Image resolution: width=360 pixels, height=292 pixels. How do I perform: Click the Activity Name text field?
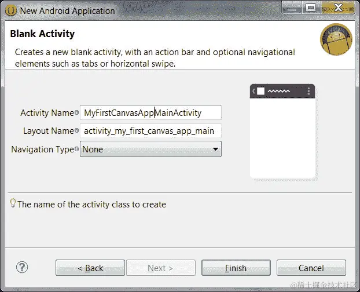(x=150, y=112)
